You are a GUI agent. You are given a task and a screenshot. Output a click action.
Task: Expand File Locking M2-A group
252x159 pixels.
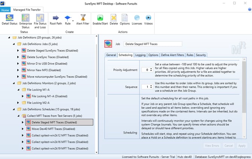[x=18, y=103]
